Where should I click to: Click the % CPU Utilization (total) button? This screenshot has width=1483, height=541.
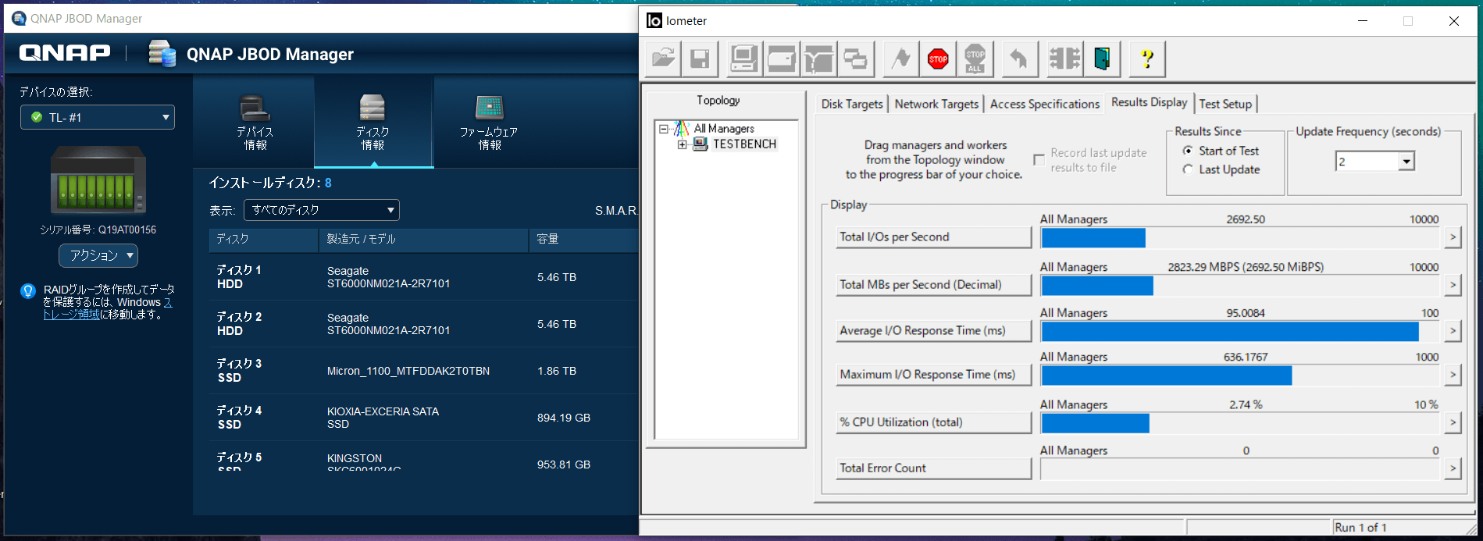(x=934, y=422)
